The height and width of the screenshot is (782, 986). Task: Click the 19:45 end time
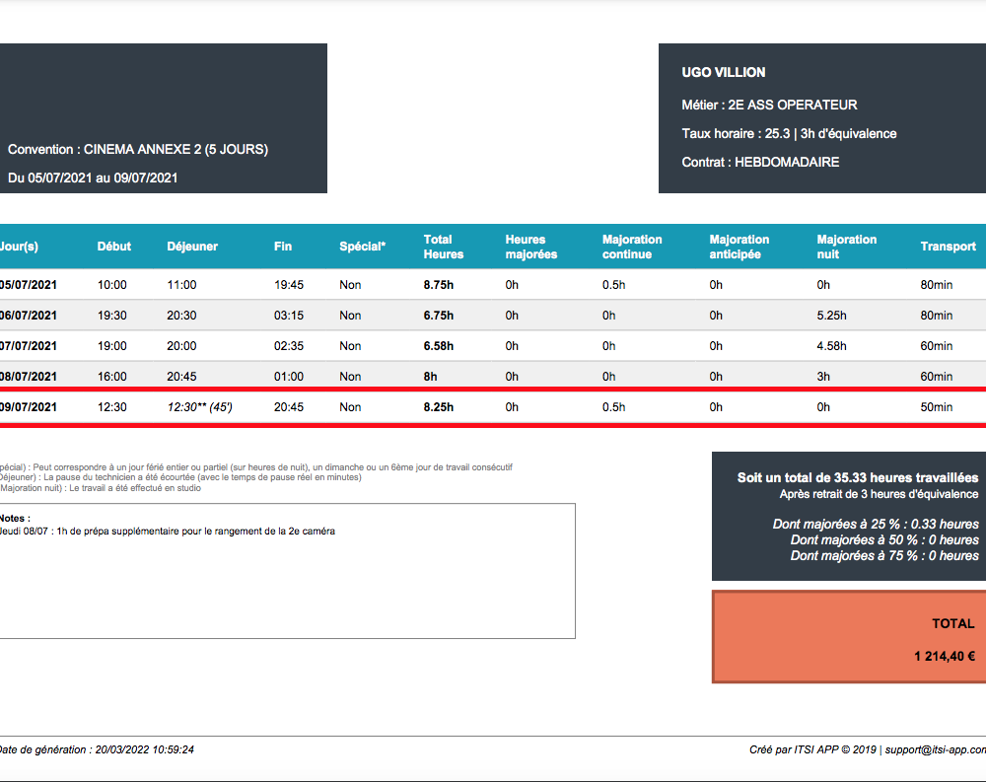289,285
